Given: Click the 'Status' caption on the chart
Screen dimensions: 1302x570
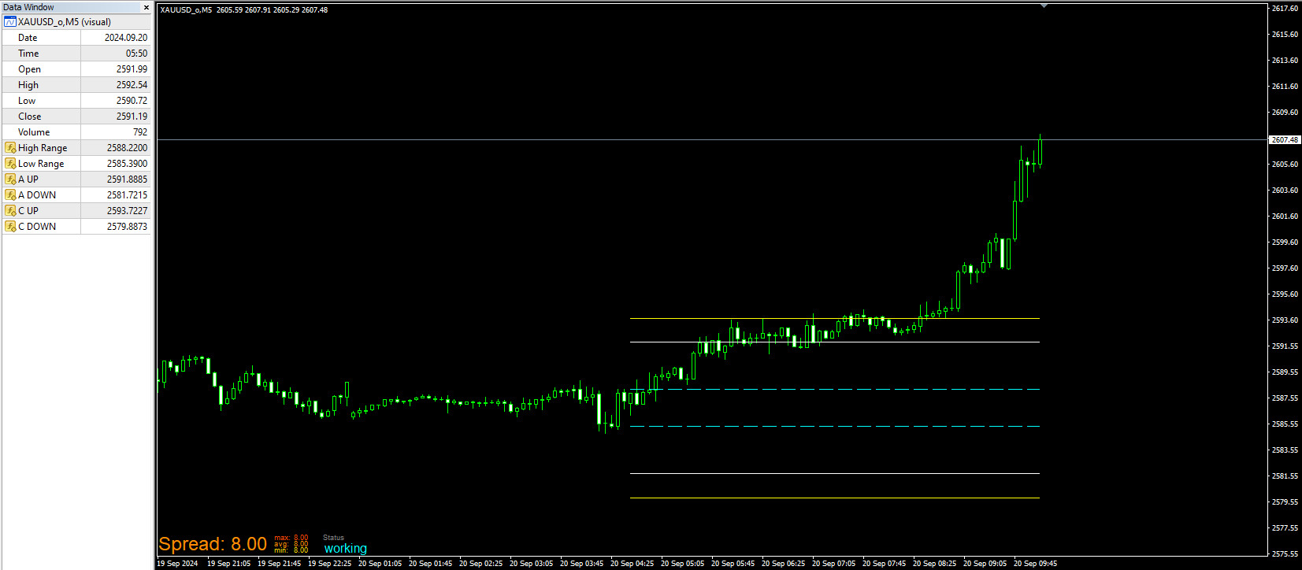Looking at the screenshot, I should point(333,538).
